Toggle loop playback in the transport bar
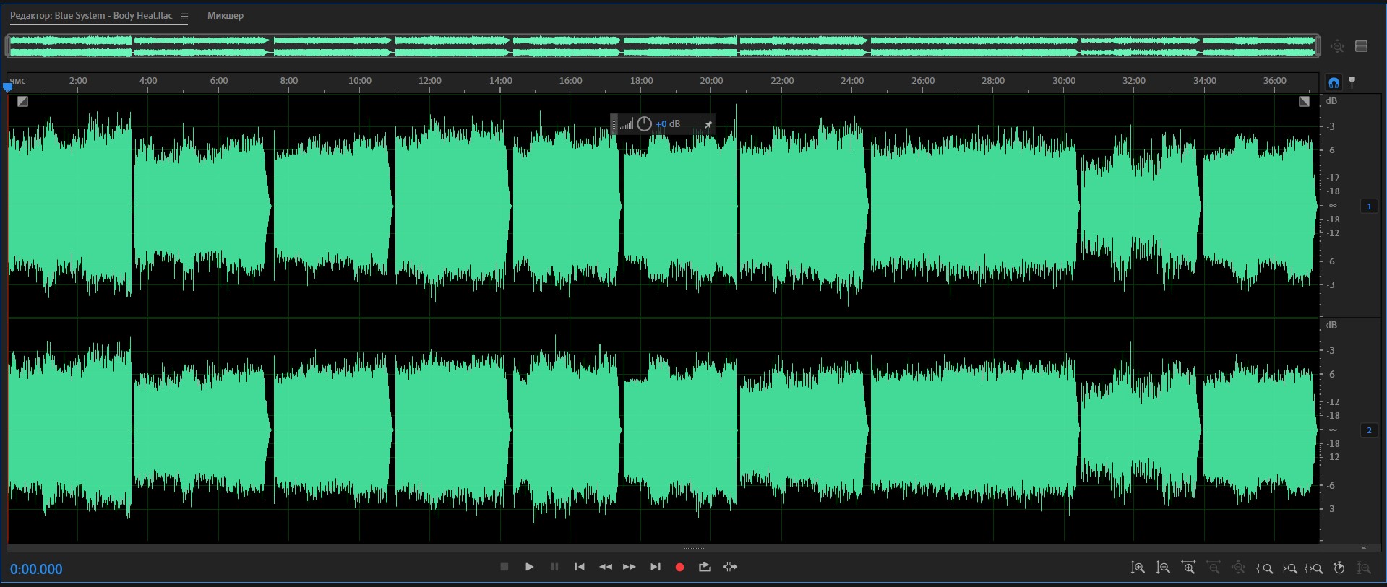 [x=705, y=567]
